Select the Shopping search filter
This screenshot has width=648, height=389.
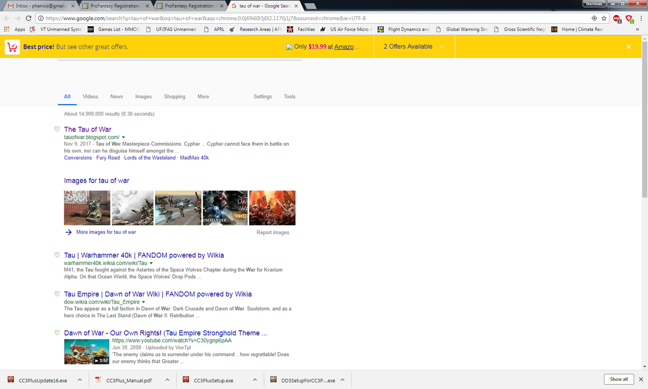pos(175,96)
